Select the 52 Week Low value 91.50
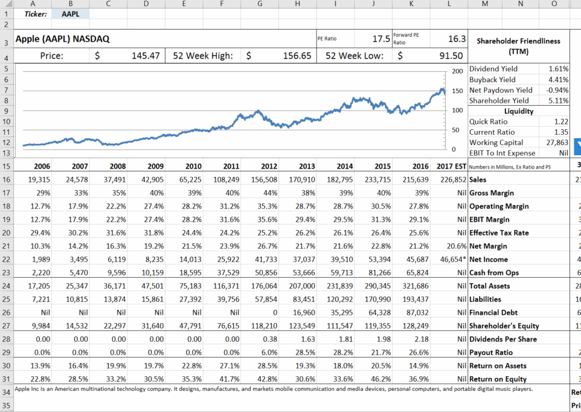Screen dimensions: 581x412 pos(451,56)
